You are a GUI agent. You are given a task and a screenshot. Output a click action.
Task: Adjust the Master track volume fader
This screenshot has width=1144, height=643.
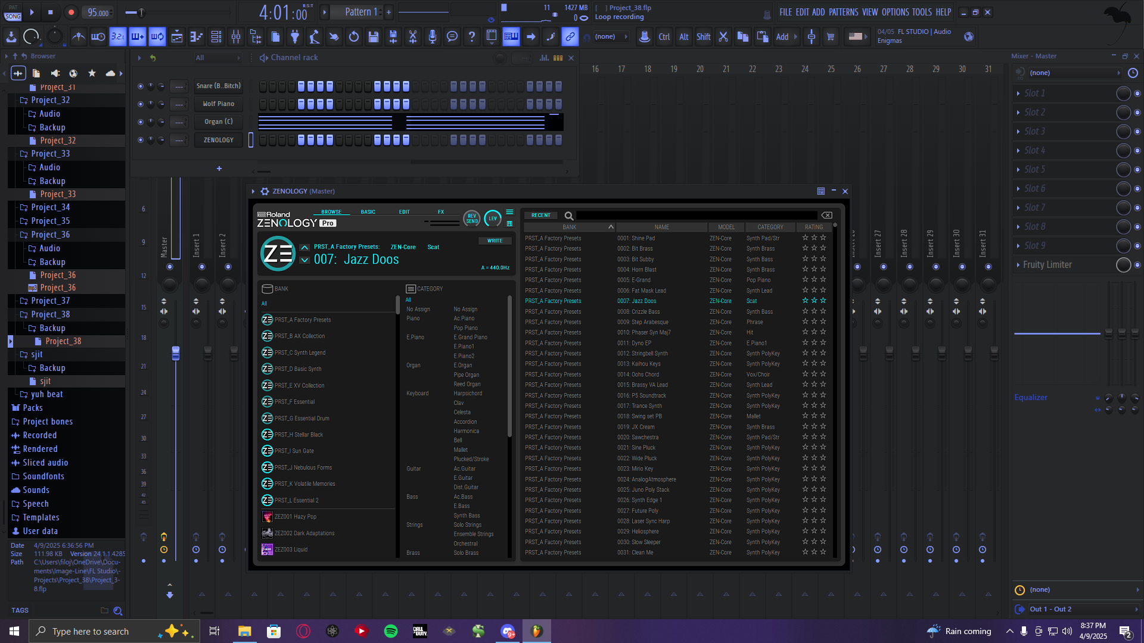point(176,353)
